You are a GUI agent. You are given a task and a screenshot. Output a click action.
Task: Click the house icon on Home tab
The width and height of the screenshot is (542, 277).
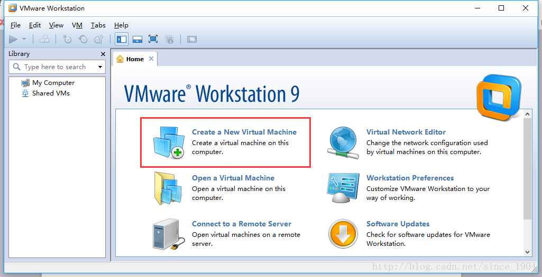pyautogui.click(x=120, y=59)
